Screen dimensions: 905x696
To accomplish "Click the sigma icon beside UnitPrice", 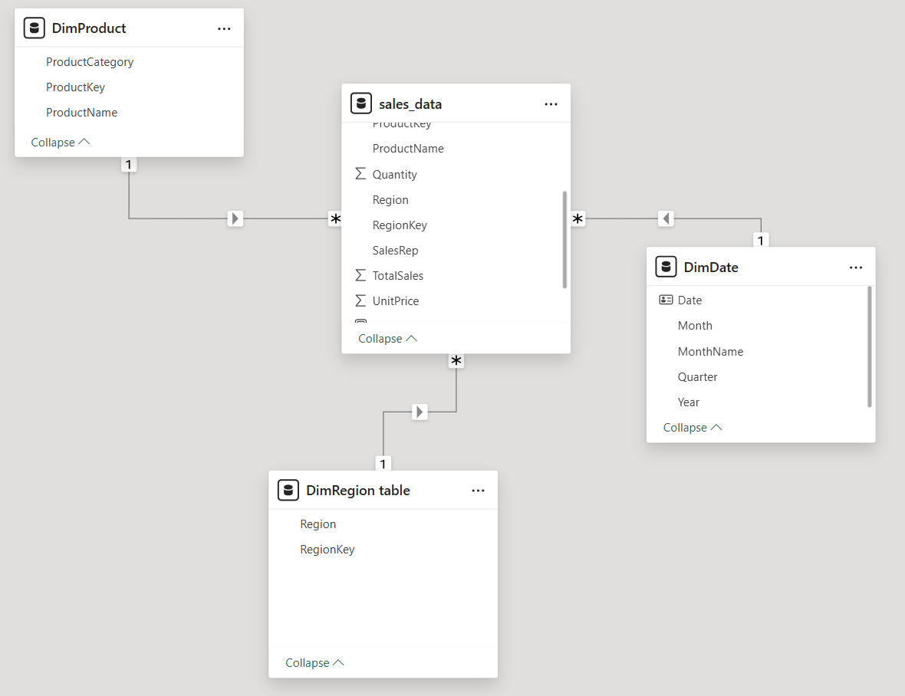I will click(x=360, y=300).
